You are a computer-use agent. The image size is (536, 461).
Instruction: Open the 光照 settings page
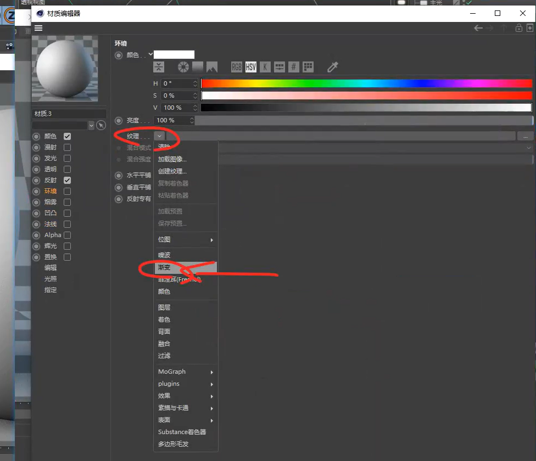coord(51,279)
